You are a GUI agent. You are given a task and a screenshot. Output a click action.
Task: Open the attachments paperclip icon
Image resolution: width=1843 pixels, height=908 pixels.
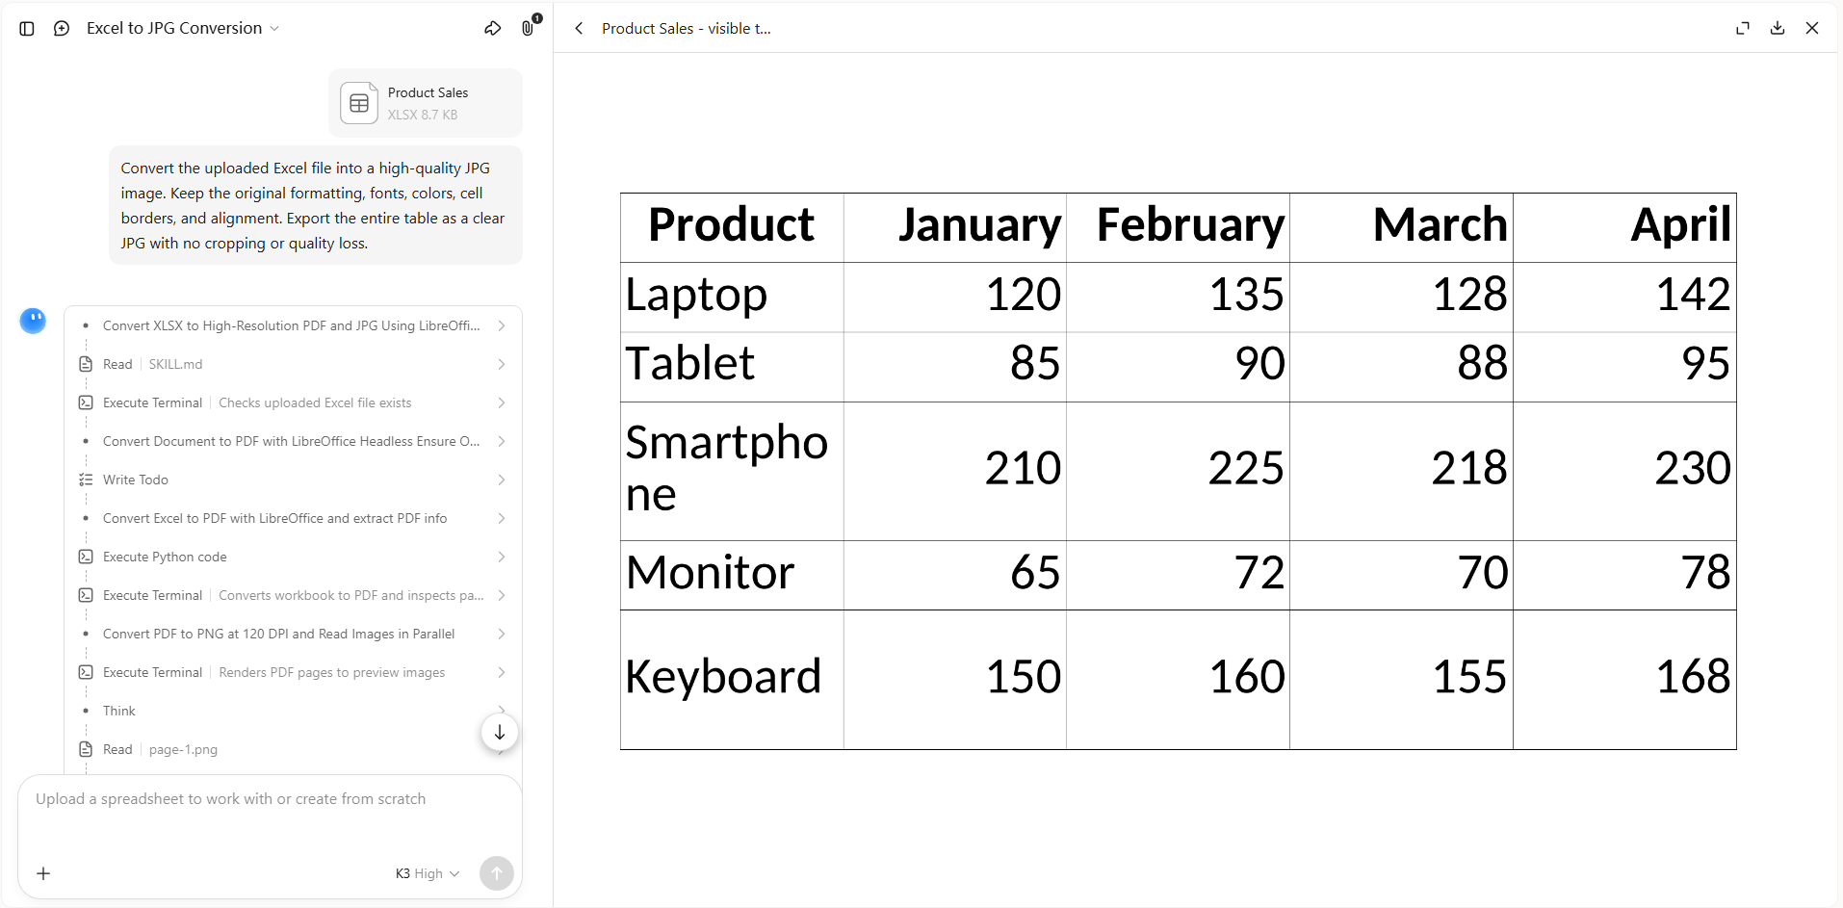[x=529, y=28]
